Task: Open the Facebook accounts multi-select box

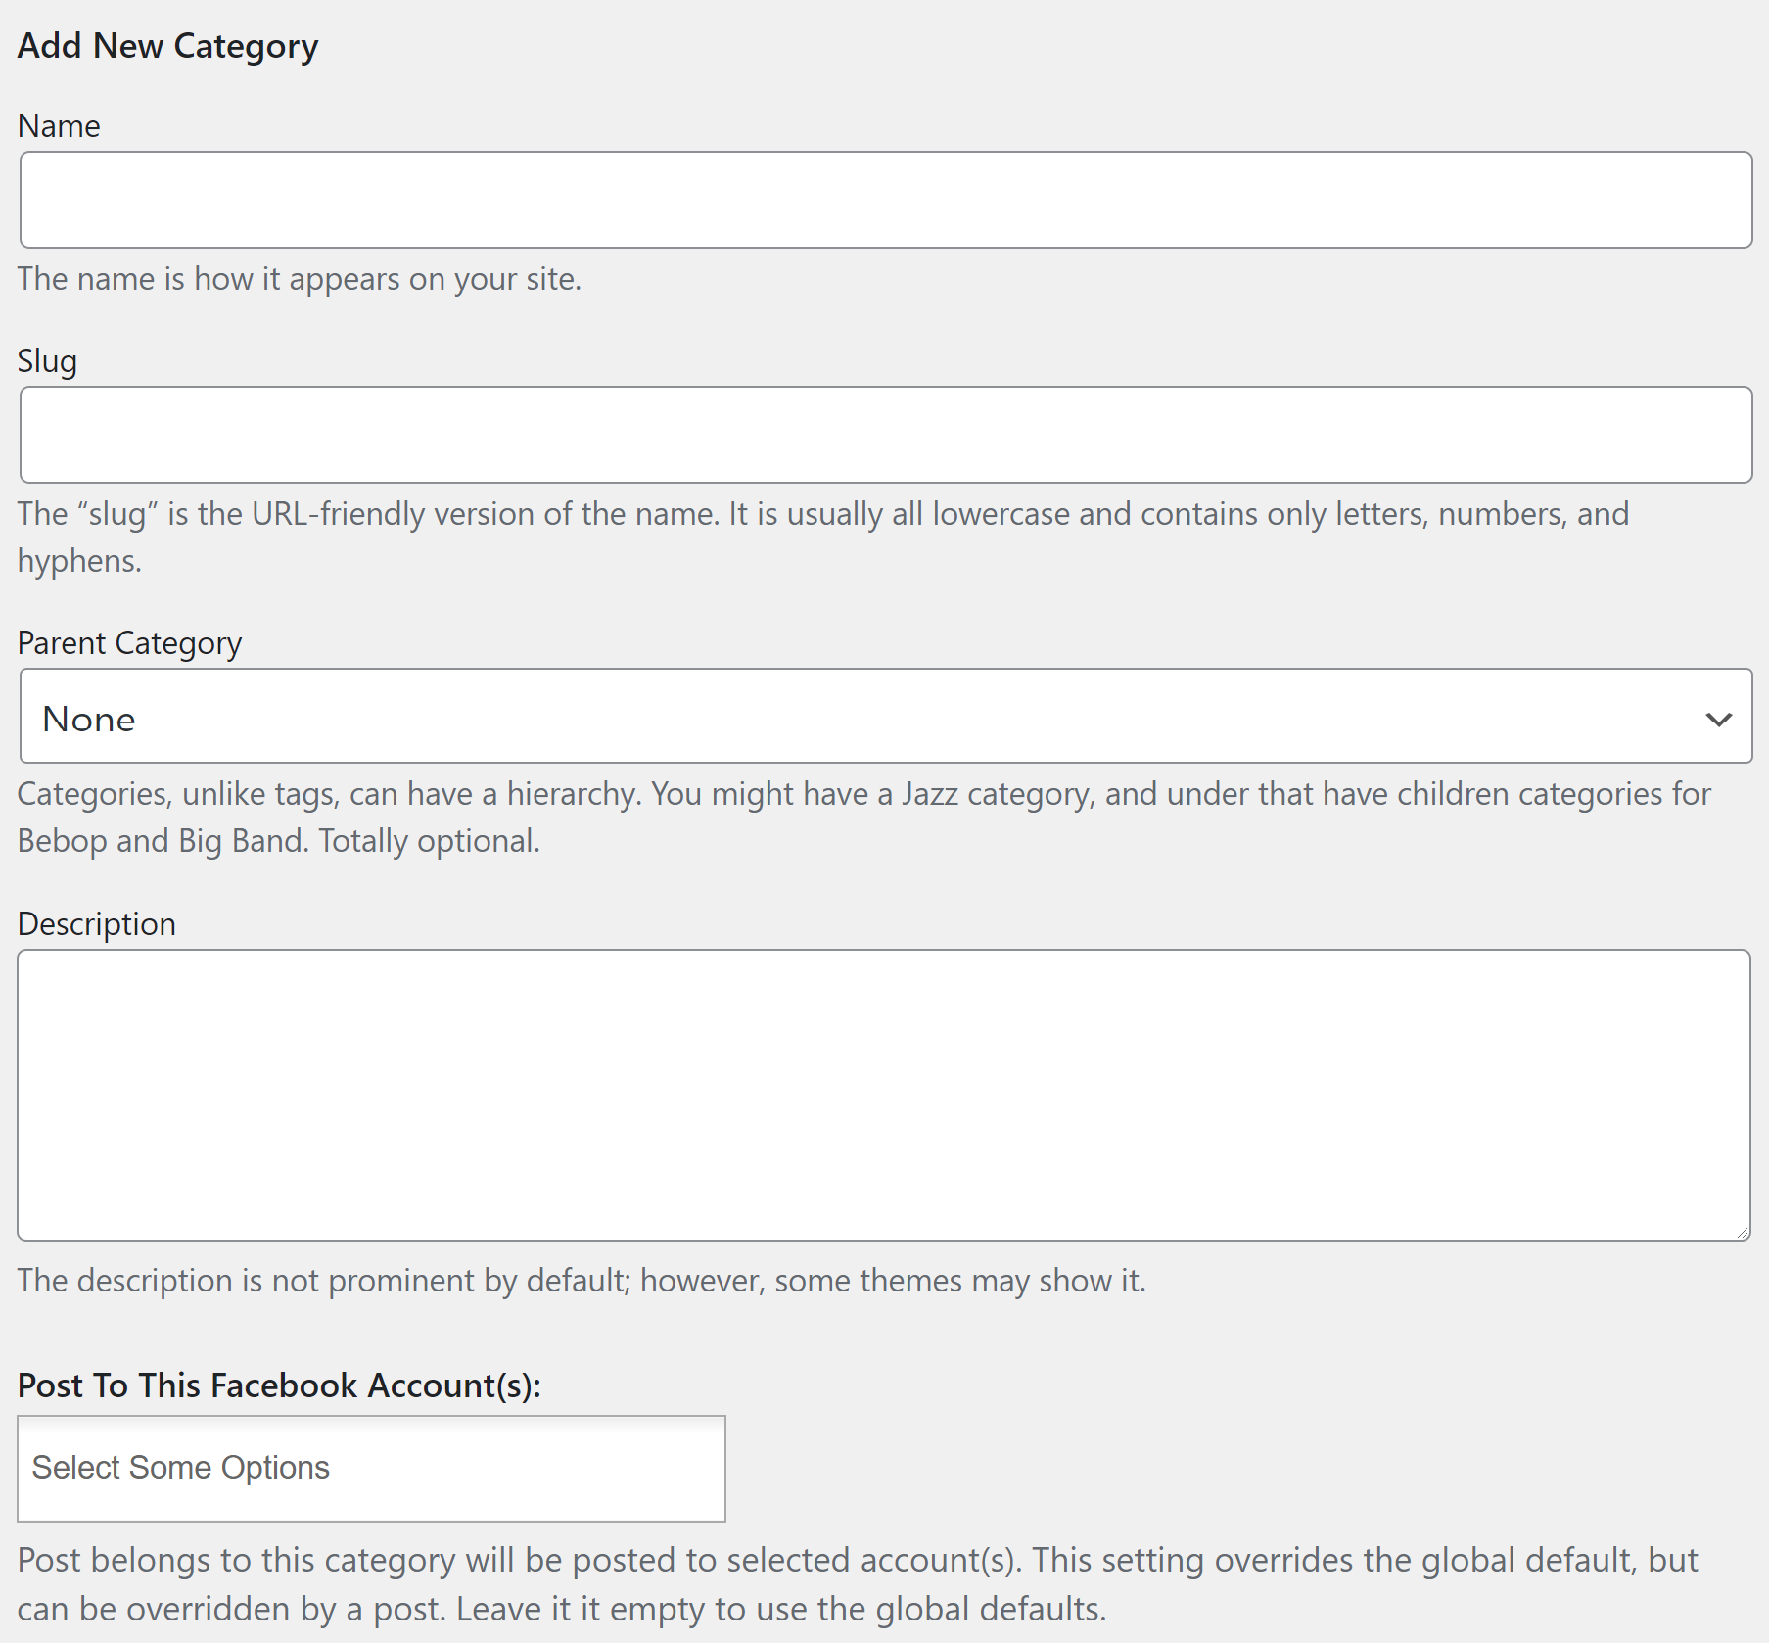Action: coord(371,1468)
